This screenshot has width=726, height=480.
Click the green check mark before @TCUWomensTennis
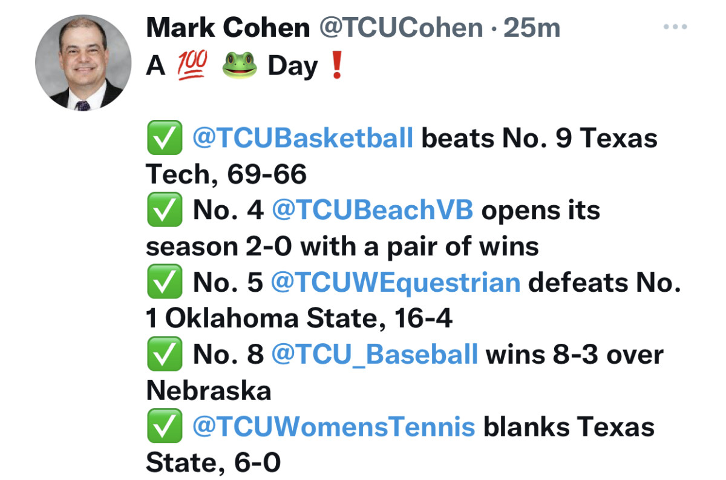click(x=164, y=427)
